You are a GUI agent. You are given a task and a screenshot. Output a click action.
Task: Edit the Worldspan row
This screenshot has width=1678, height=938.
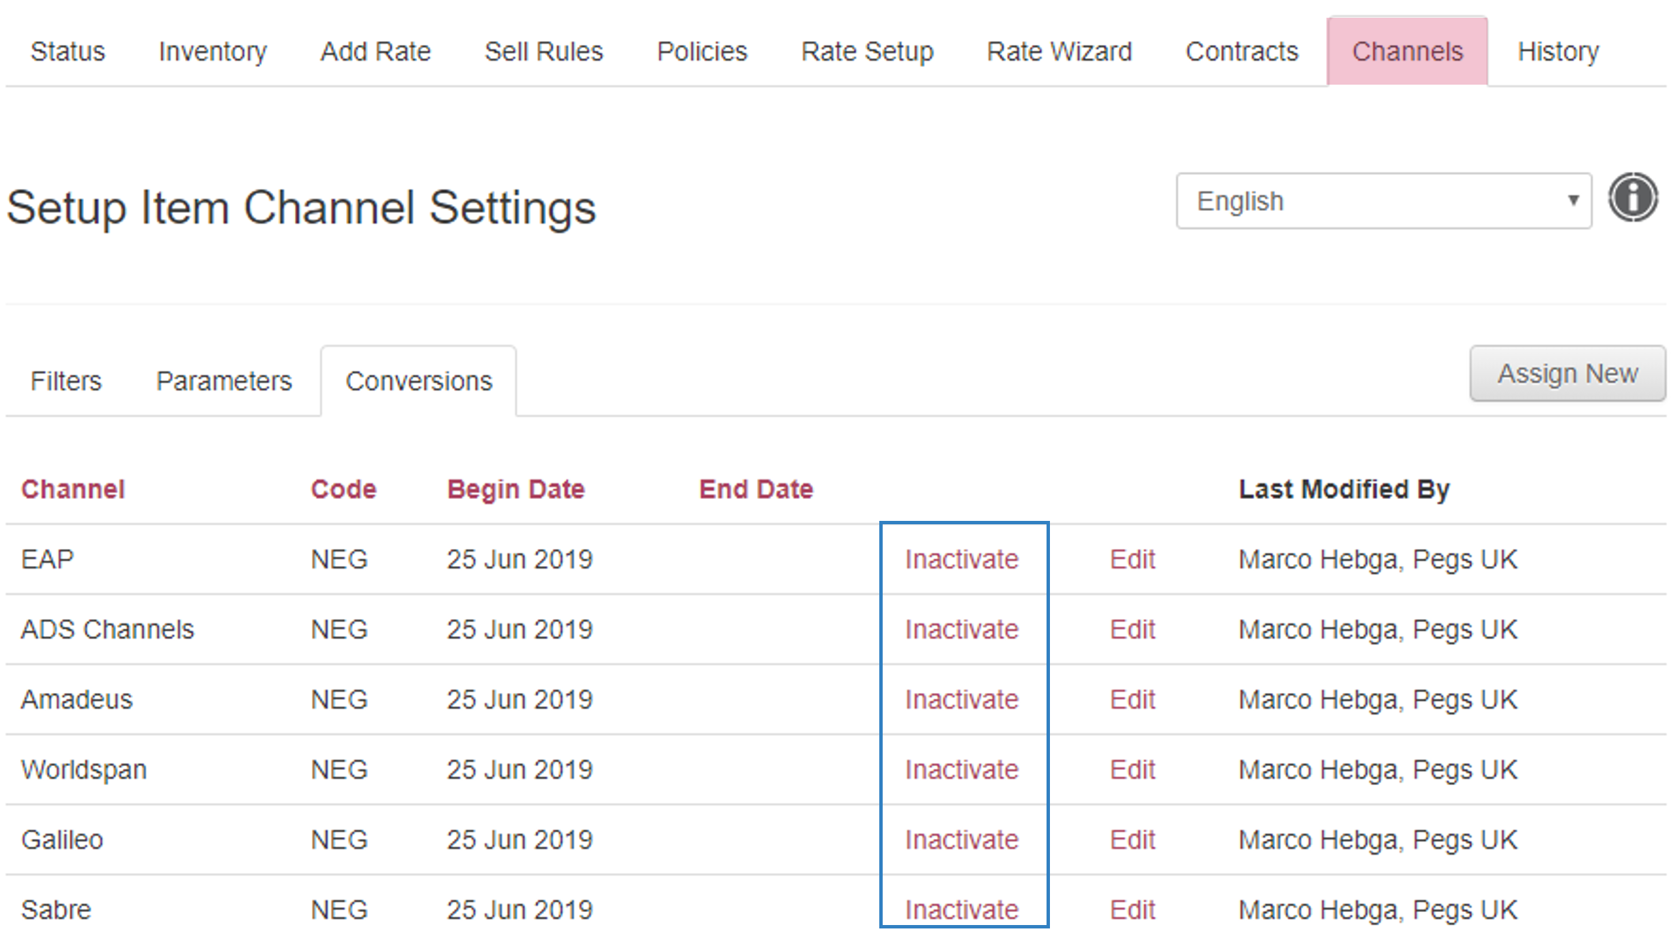[1133, 770]
